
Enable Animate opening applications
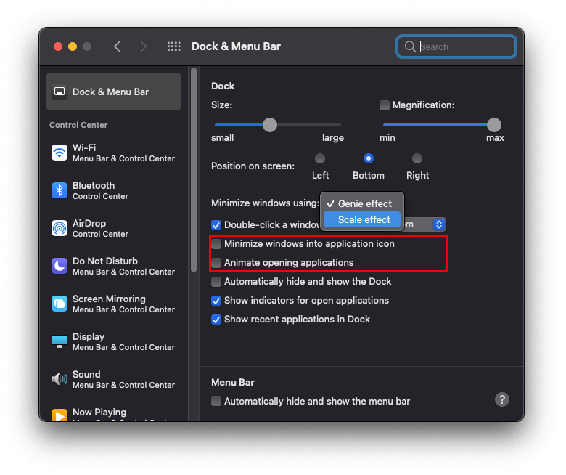point(216,263)
